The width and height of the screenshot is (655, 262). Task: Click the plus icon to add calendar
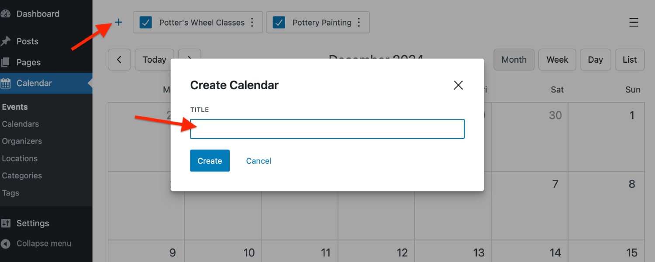pyautogui.click(x=118, y=22)
